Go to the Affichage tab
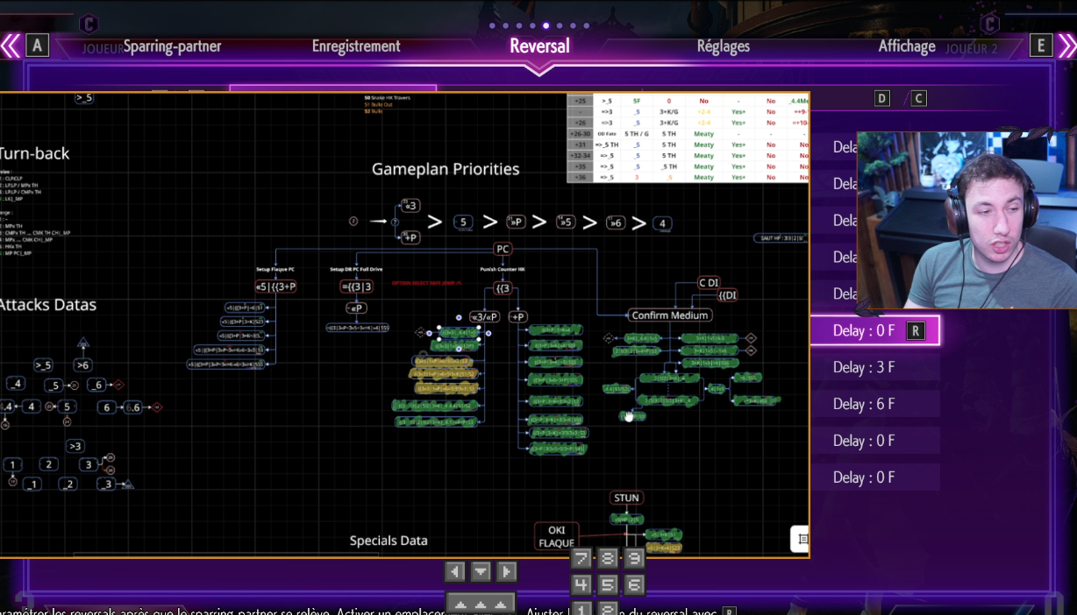 pos(907,46)
